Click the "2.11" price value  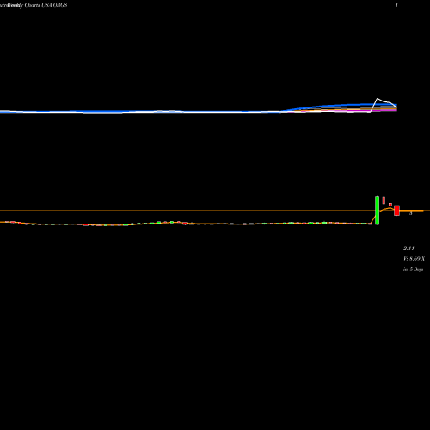408,249
